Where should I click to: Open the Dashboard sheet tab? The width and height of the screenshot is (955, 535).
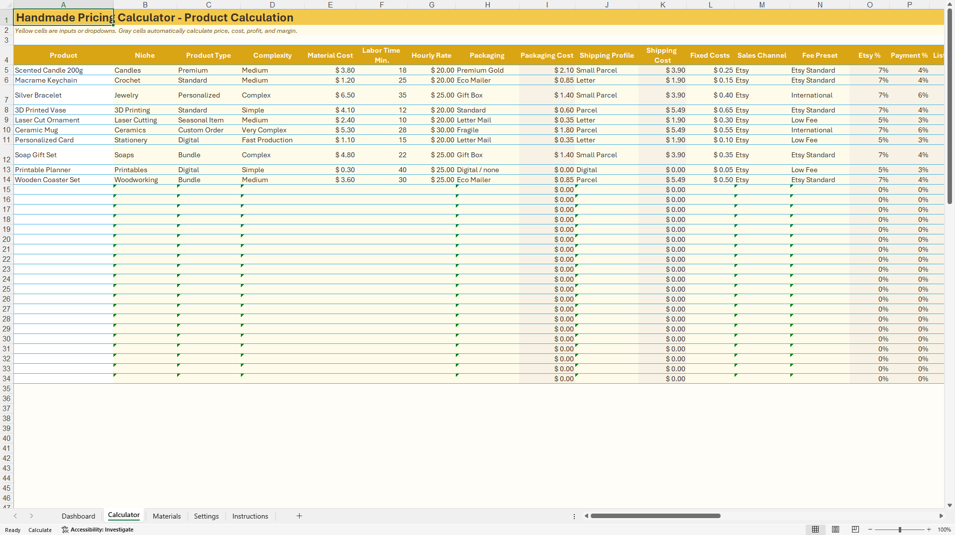point(78,516)
